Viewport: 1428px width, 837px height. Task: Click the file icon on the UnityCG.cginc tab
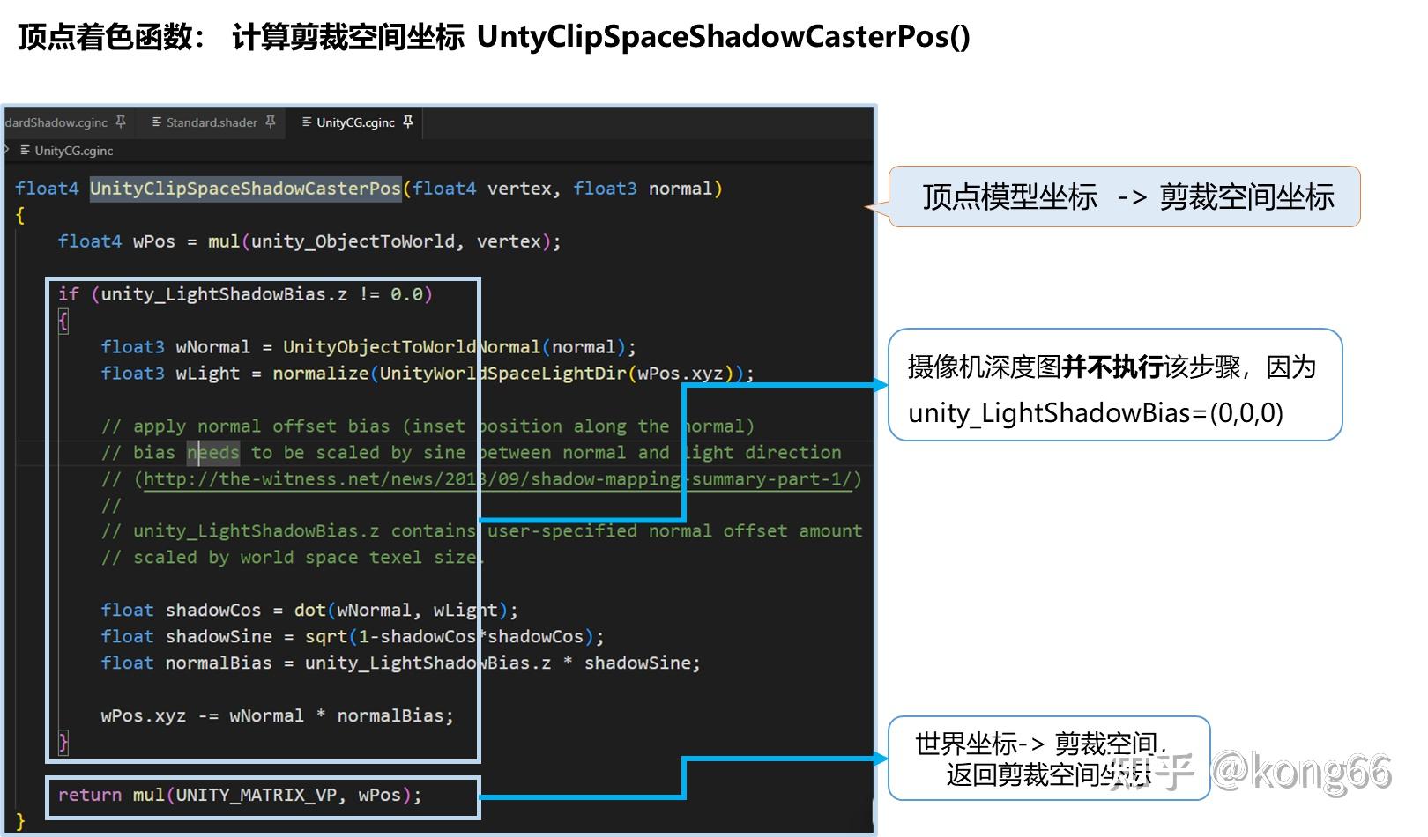(x=308, y=122)
